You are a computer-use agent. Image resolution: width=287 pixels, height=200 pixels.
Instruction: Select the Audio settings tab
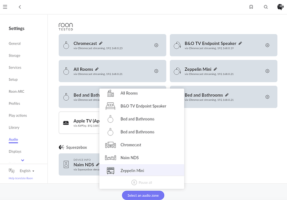(13, 139)
